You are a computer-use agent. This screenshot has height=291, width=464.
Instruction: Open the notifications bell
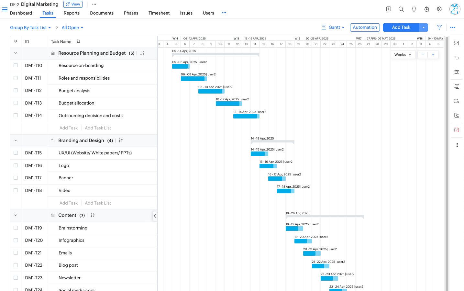pyautogui.click(x=414, y=9)
